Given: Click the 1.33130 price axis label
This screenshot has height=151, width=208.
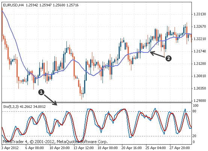Looking at the screenshot, I should click(200, 14).
